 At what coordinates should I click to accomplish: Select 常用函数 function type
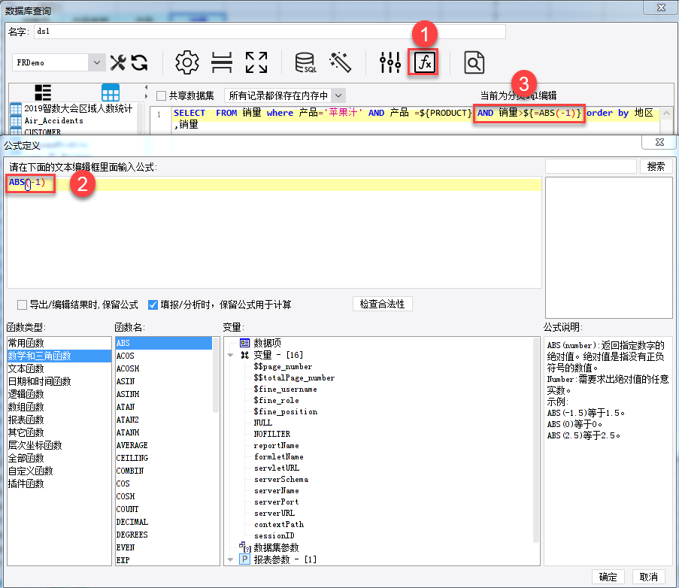click(x=59, y=343)
